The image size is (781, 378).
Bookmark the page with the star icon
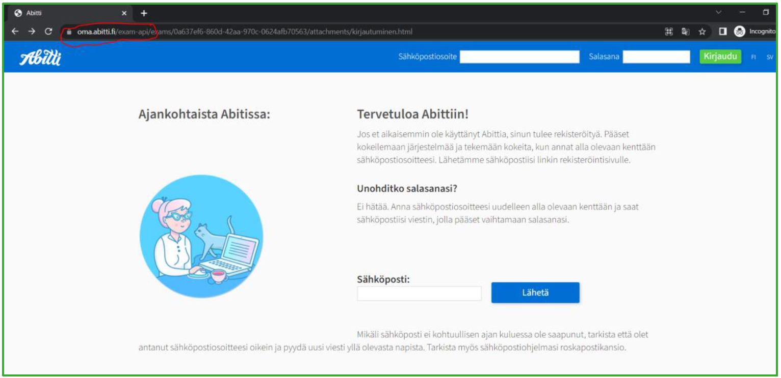(x=702, y=32)
